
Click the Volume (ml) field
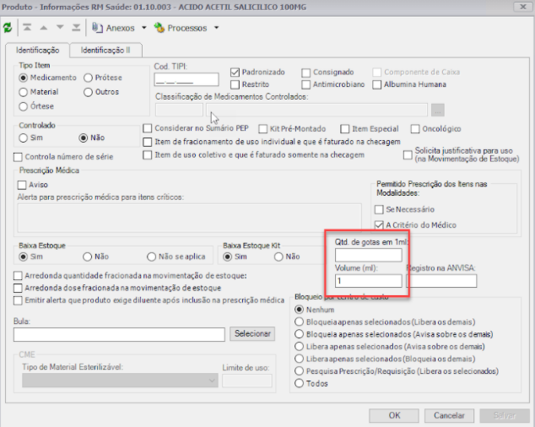pyautogui.click(x=369, y=281)
